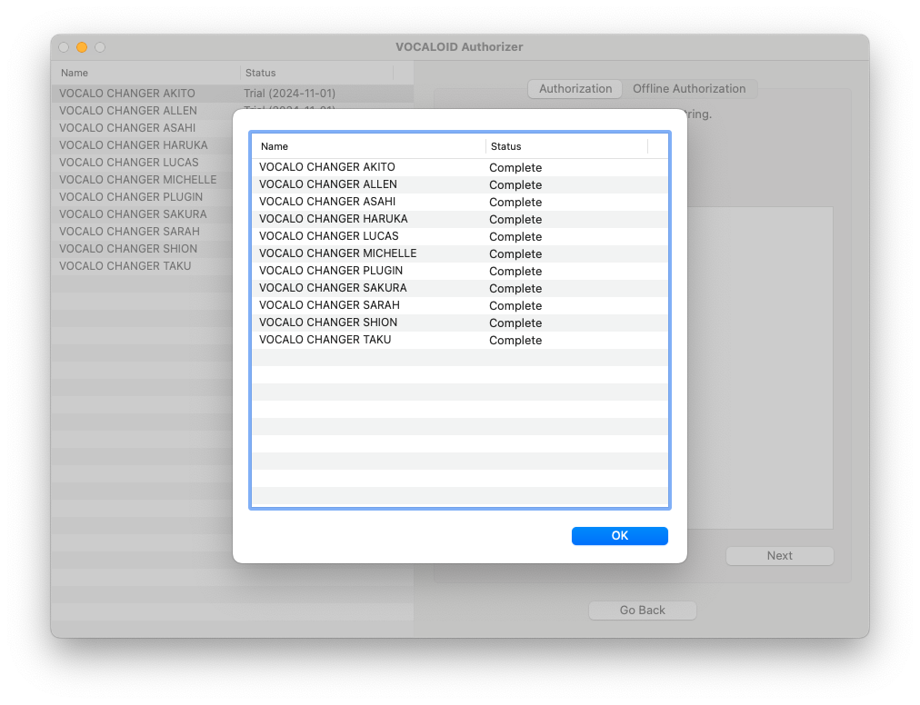Image resolution: width=920 pixels, height=705 pixels.
Task: Select VOCALO CHANGER ALLEN in the background list
Action: (128, 110)
